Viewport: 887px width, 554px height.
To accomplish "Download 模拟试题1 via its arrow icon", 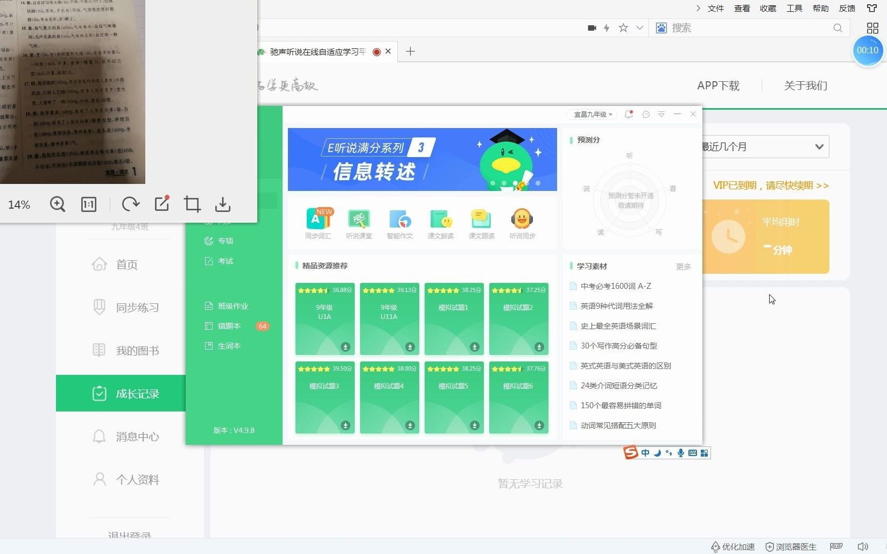I will [x=475, y=347].
